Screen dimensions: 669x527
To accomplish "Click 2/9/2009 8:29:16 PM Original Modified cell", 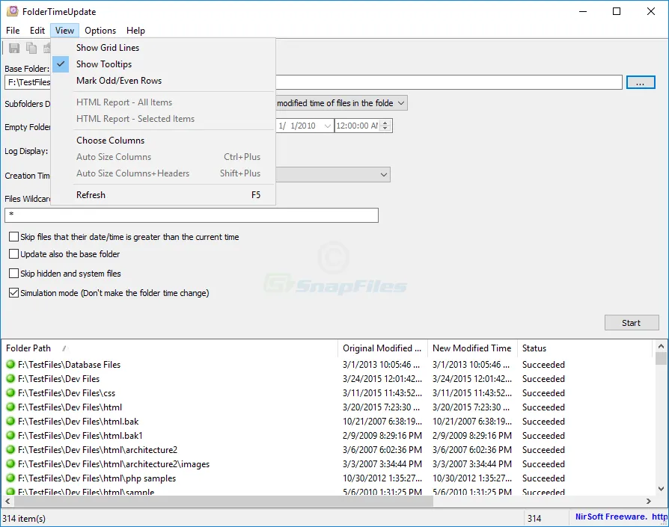I will click(382, 435).
